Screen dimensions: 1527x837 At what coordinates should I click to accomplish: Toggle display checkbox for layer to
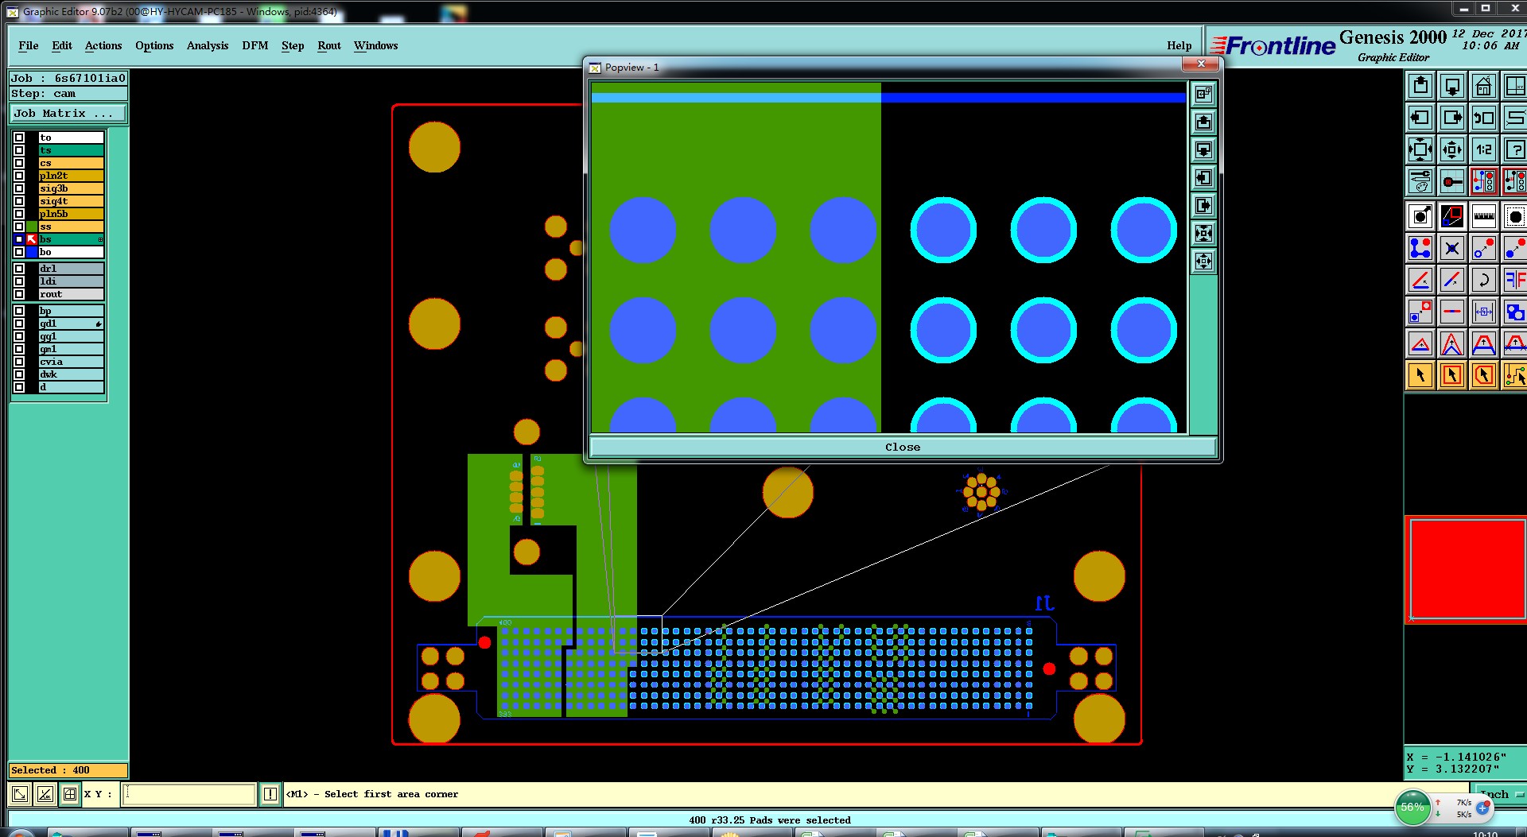[x=19, y=138]
